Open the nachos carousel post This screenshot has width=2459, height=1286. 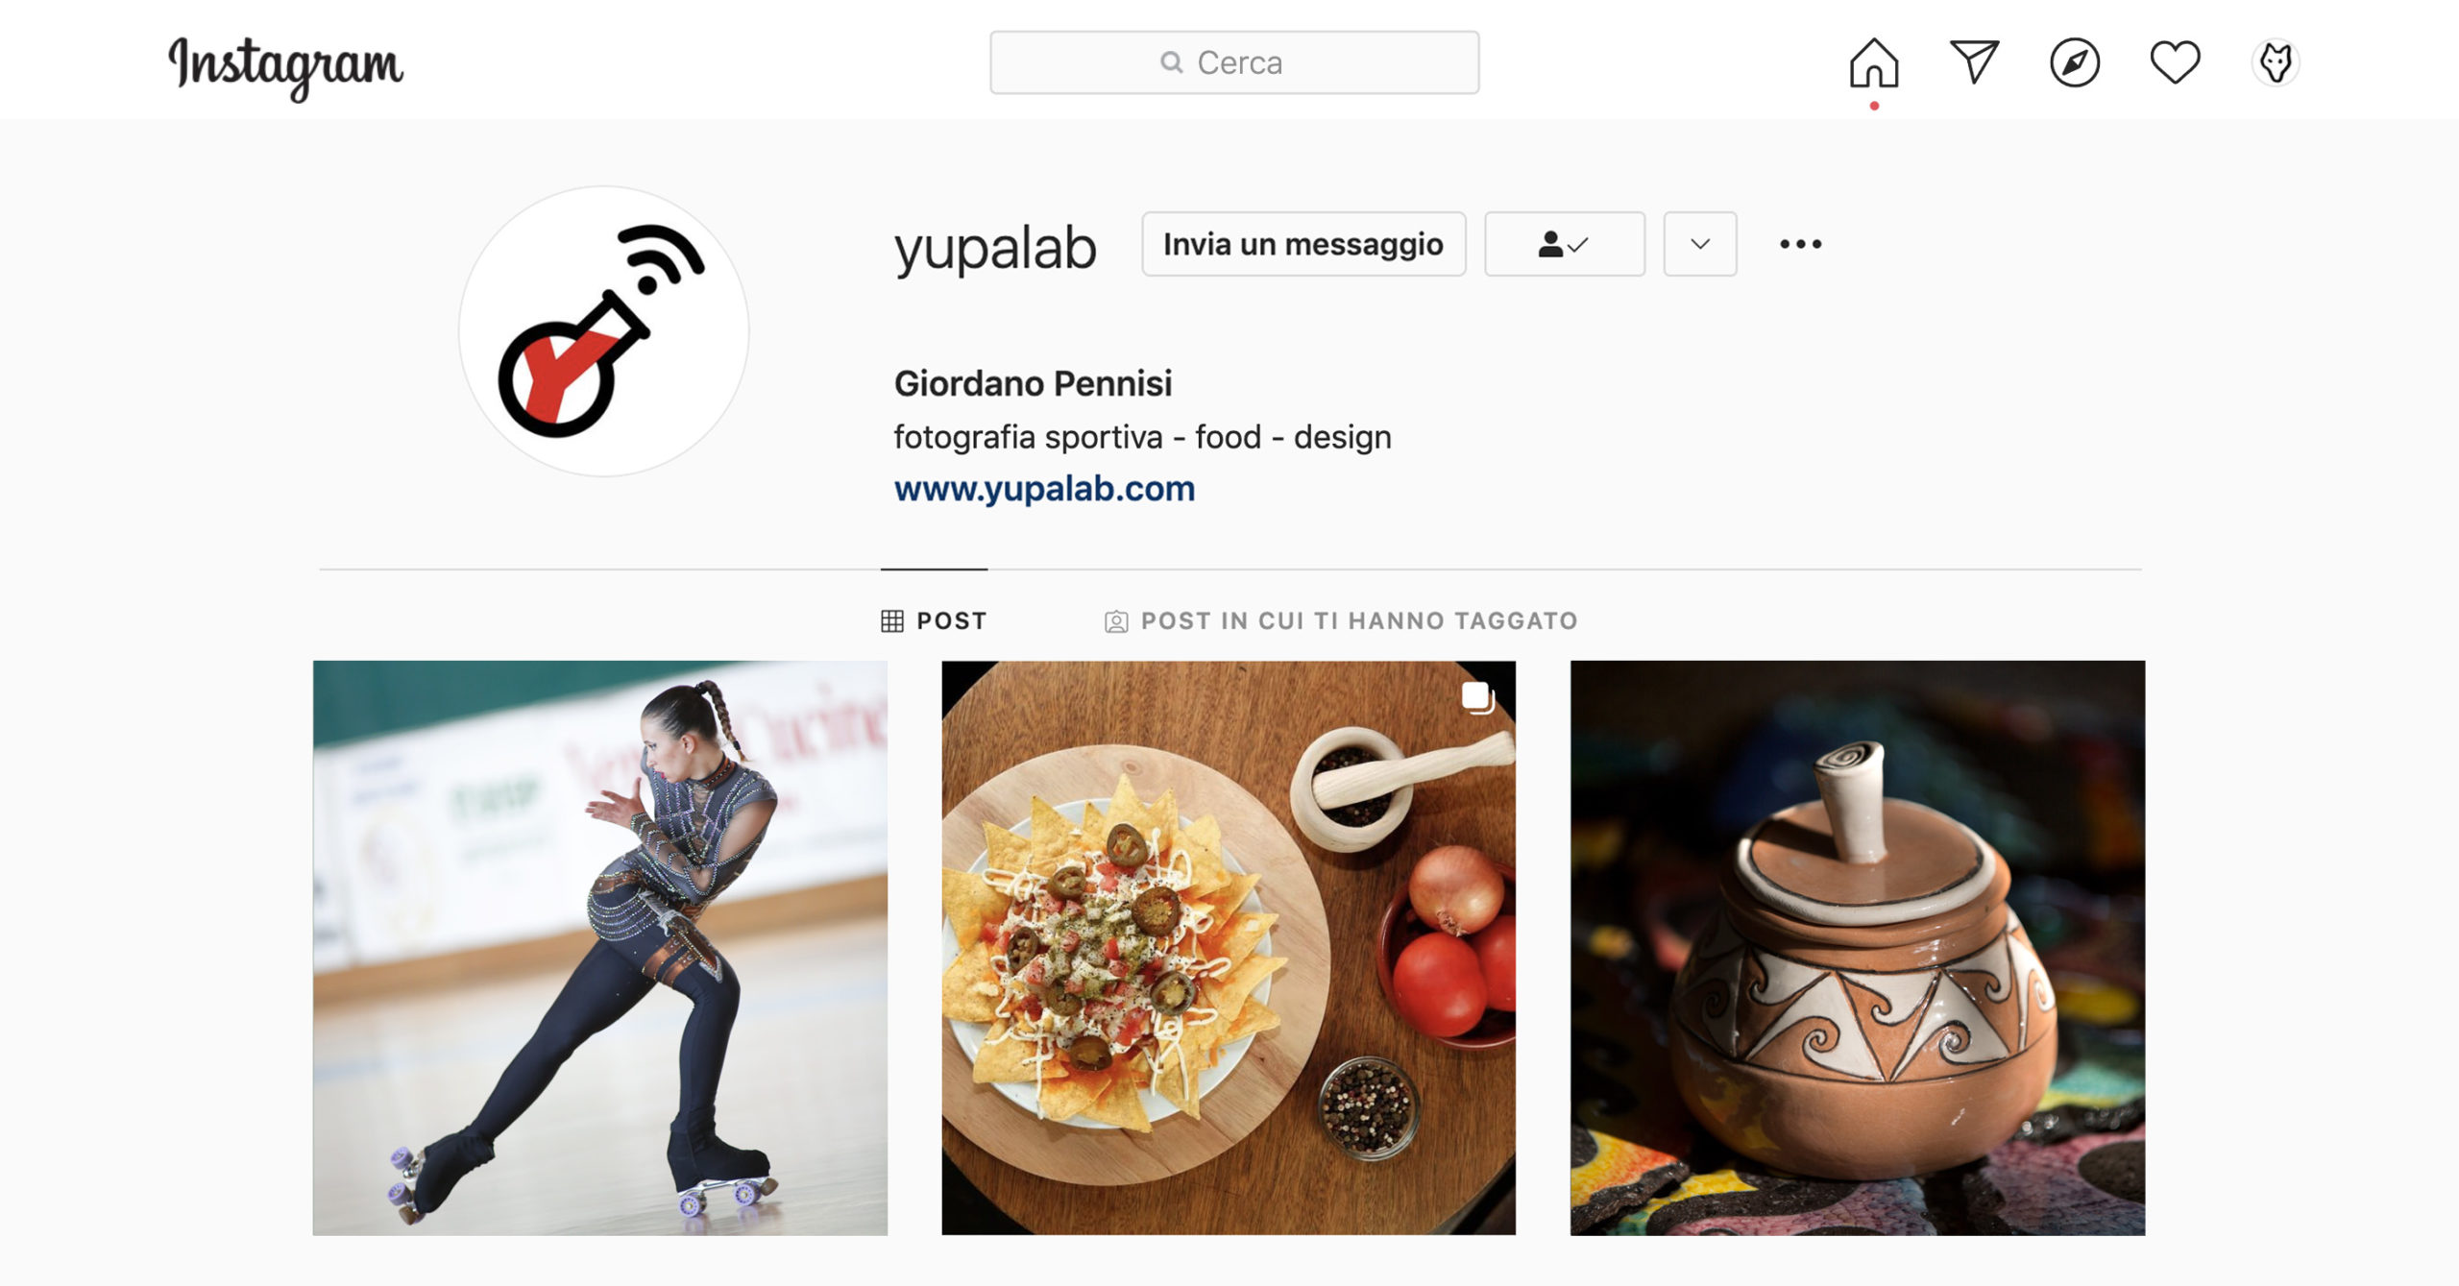(x=1229, y=948)
